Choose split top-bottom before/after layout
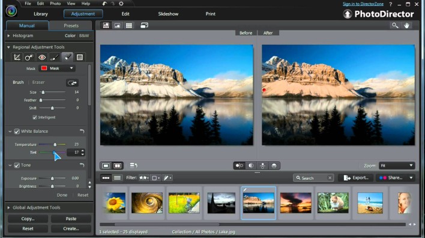 tap(274, 166)
